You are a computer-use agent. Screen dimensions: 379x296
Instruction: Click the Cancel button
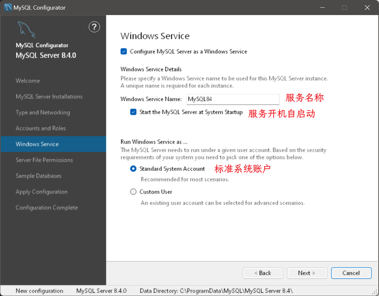351,273
